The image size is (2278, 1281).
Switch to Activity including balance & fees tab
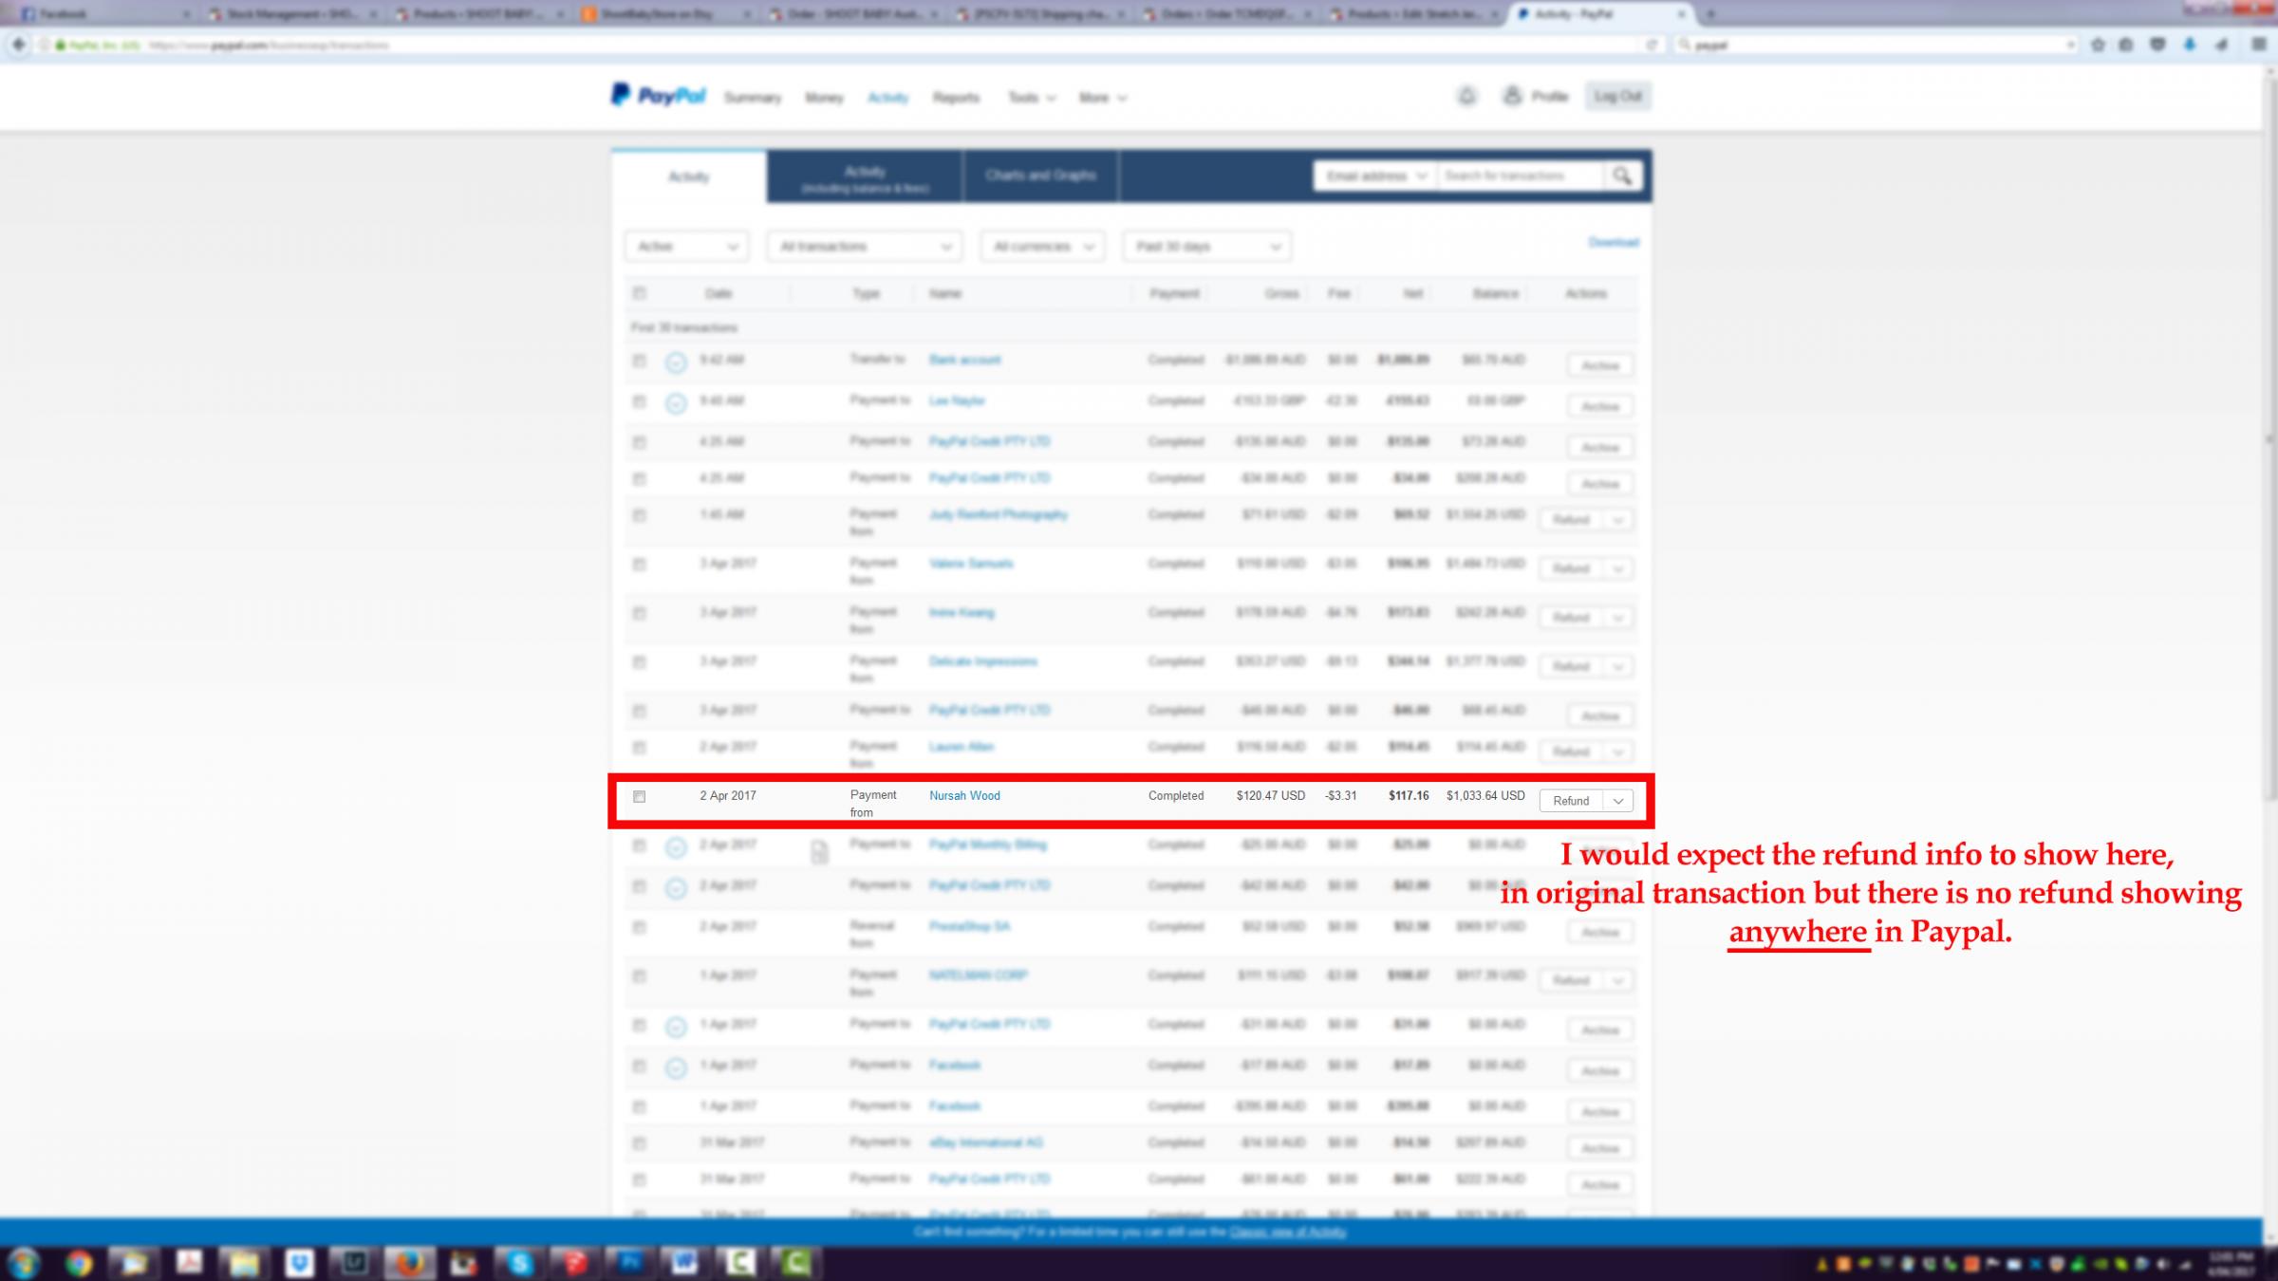coord(865,177)
